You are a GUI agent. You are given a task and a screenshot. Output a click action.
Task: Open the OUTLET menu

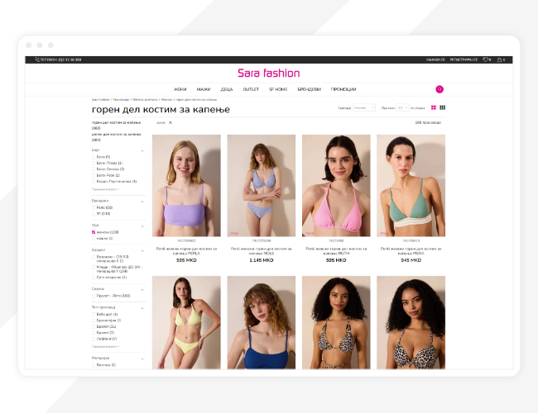click(251, 89)
